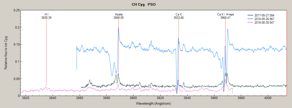This screenshot has height=108, width=292.
Task: Click the magenta 2018-06-30.947 legend line
Action: tap(250, 22)
